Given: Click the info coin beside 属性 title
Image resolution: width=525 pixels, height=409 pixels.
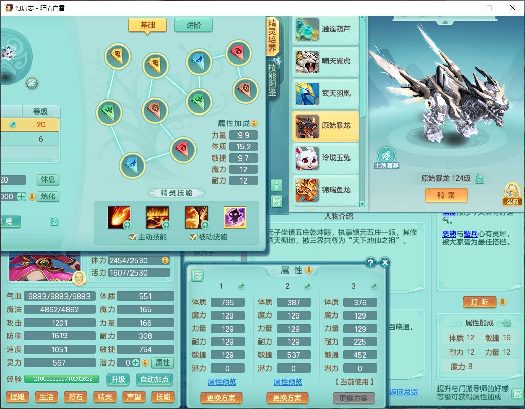Looking at the screenshot, I should 309,270.
